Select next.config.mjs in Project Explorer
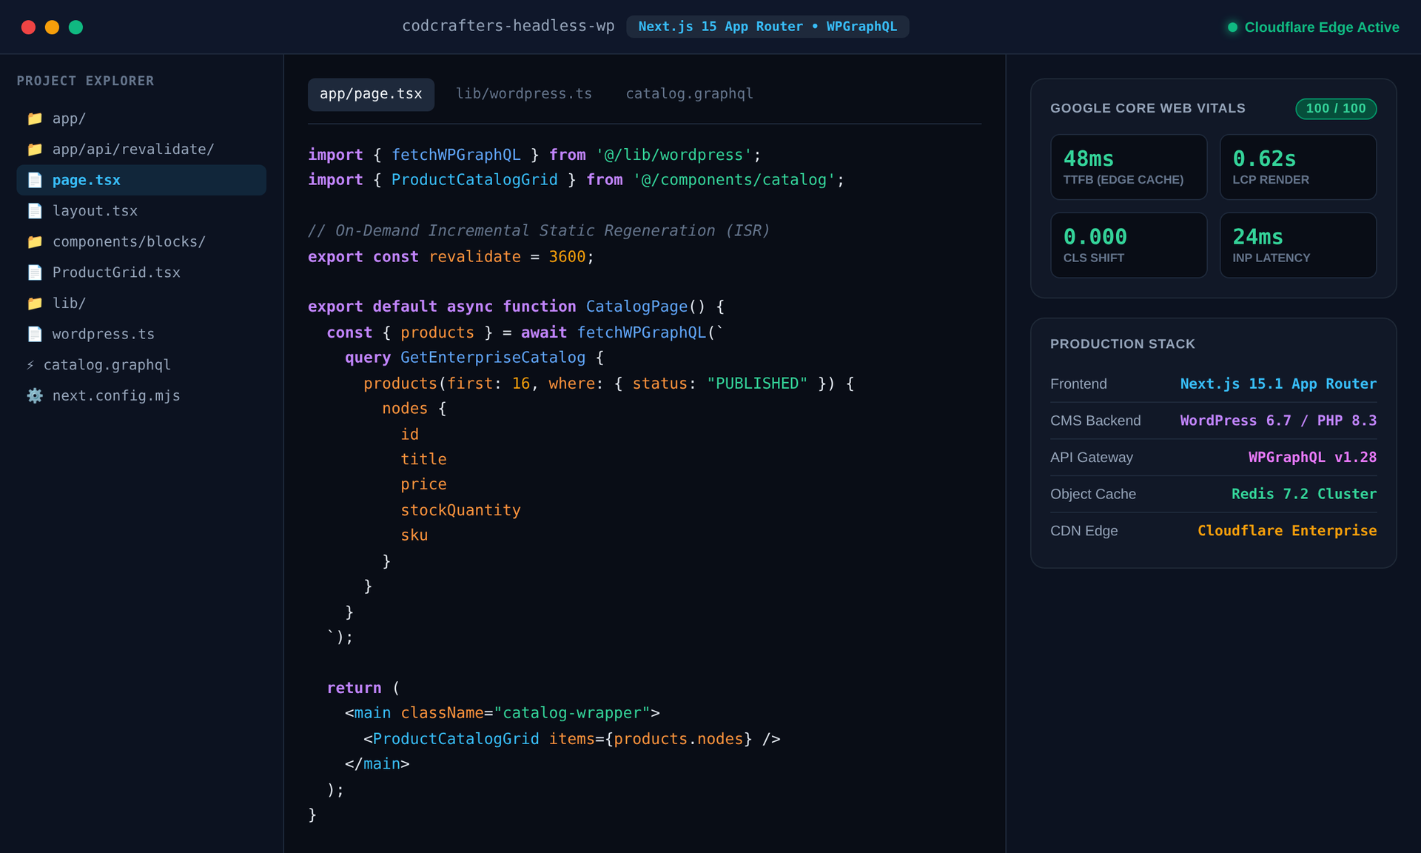1421x853 pixels. [141, 396]
